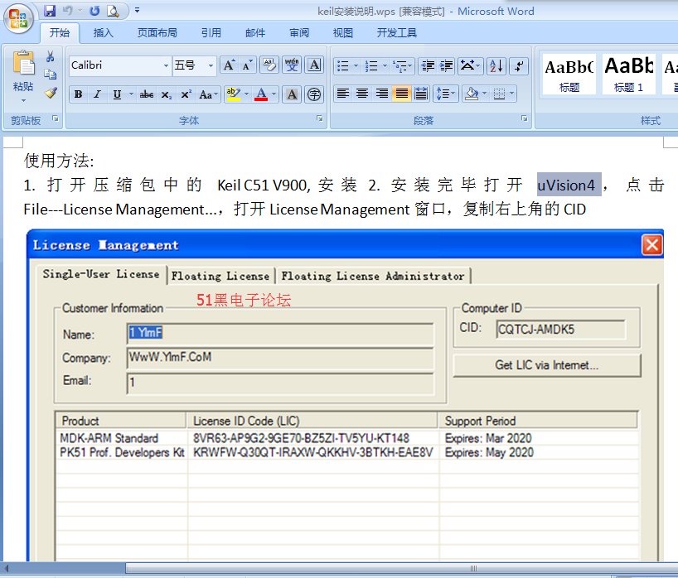
Task: Open Paragraph dialog launcher
Action: click(x=525, y=118)
